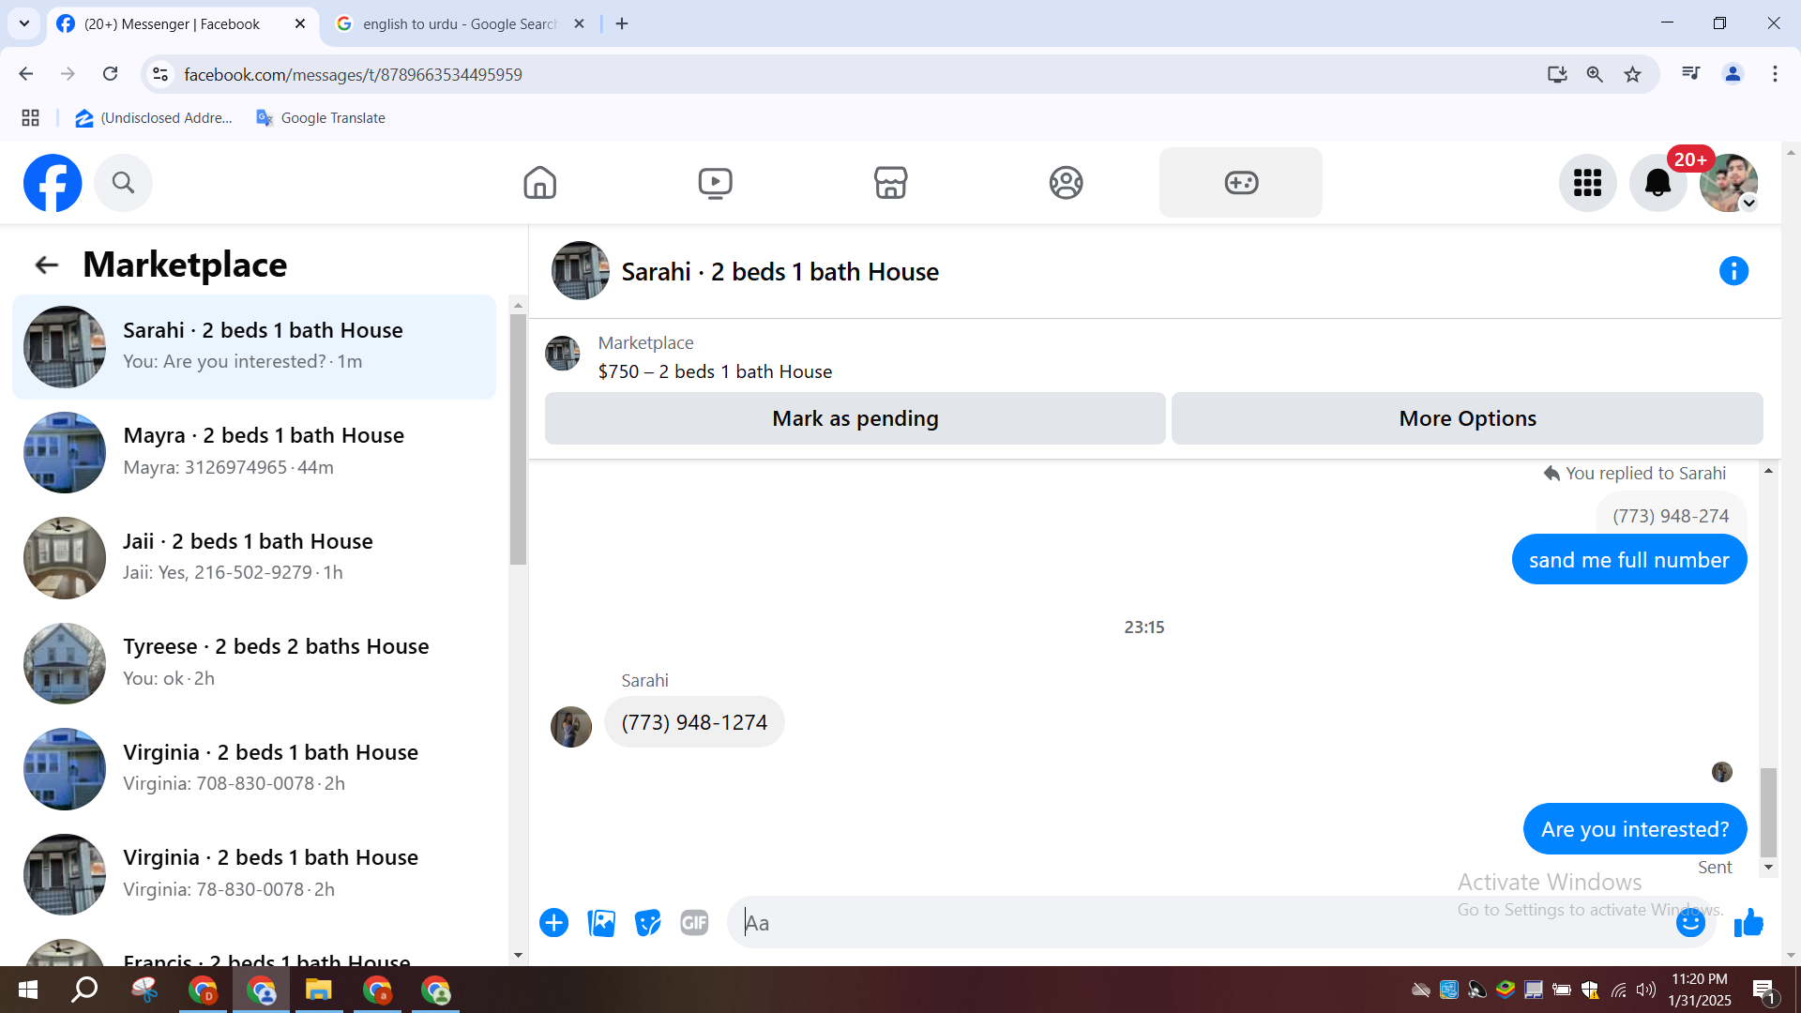Open the Chrome profile icon
Image resolution: width=1801 pixels, height=1013 pixels.
point(1733,74)
